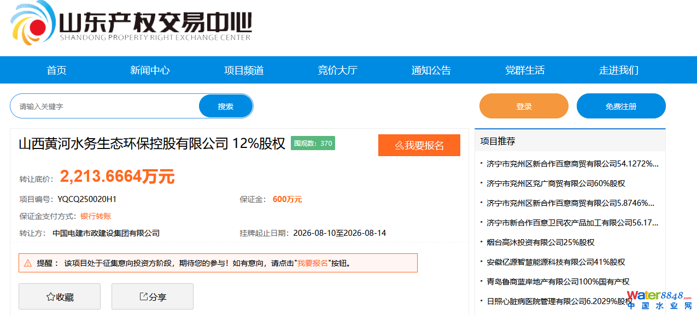Open the 项目频道 navigation item
The image size is (697, 315).
click(x=244, y=70)
